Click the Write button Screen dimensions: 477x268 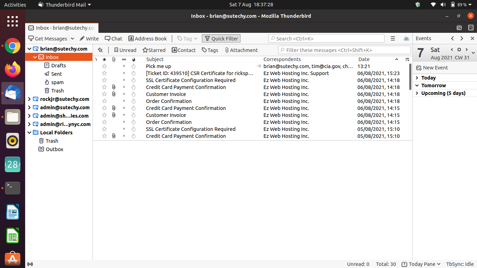tap(89, 39)
